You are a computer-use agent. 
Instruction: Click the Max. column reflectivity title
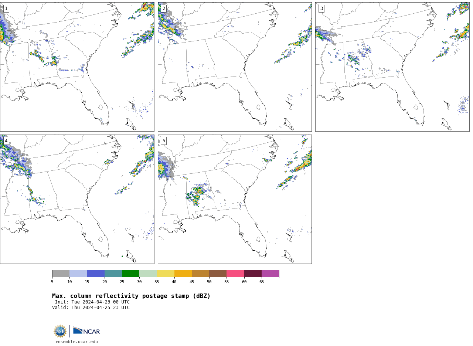click(x=131, y=296)
